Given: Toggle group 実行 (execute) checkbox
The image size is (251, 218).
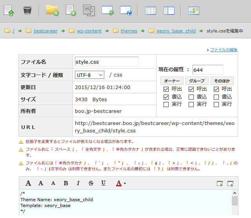Looking at the screenshot, I should [x=191, y=104].
